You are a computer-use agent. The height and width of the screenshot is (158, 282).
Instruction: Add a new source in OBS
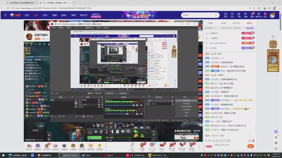pos(76,117)
